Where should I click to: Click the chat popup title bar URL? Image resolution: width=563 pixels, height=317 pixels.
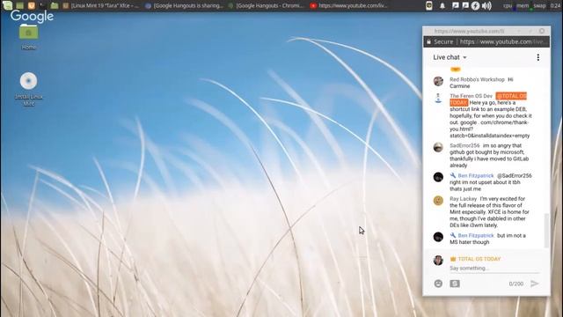tap(469, 32)
